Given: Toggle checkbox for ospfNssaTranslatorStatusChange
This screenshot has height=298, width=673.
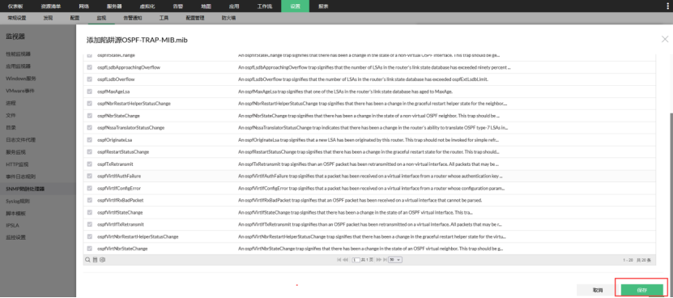Looking at the screenshot, I should (x=90, y=127).
